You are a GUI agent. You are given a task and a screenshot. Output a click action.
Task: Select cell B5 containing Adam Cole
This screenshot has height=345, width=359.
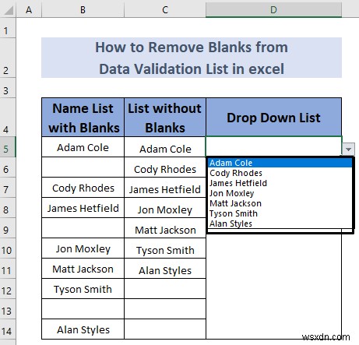pyautogui.click(x=83, y=147)
